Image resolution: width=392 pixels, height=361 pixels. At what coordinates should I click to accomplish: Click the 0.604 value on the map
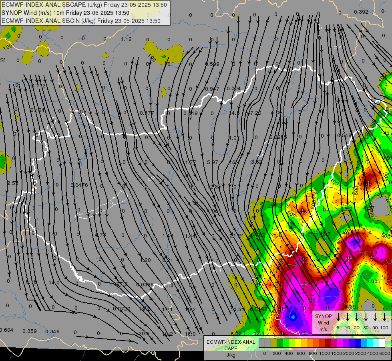[x=6, y=330]
